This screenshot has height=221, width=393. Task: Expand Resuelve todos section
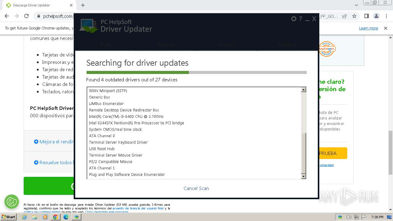(x=54, y=162)
